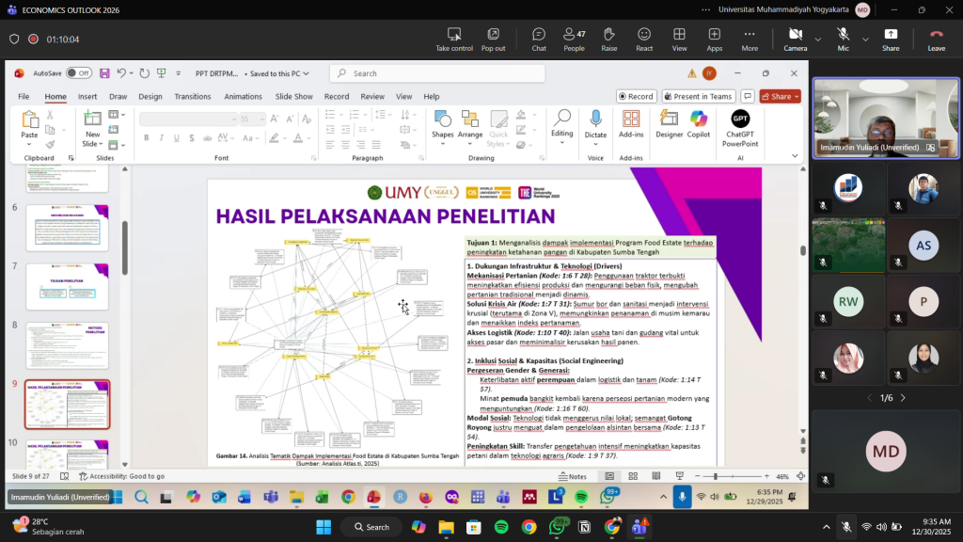Click the Take control button
The width and height of the screenshot is (963, 542).
pos(454,39)
